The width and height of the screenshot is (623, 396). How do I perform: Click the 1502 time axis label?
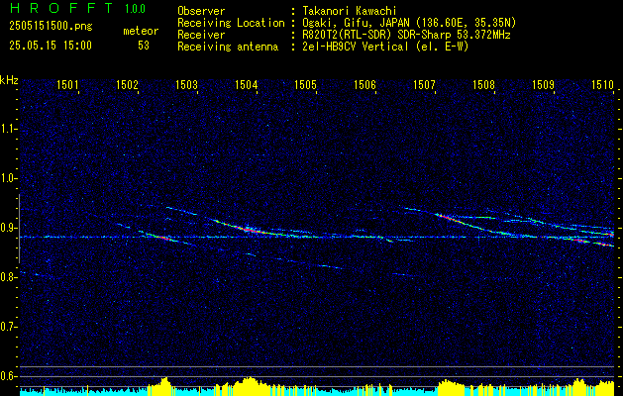tap(127, 84)
